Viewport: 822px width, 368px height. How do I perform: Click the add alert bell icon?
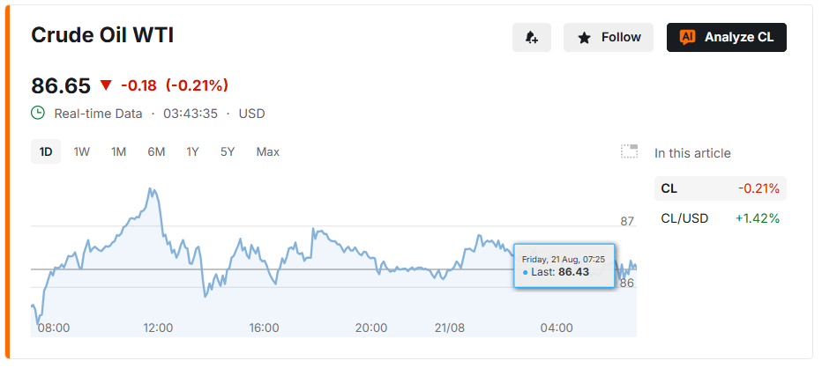[x=532, y=37]
